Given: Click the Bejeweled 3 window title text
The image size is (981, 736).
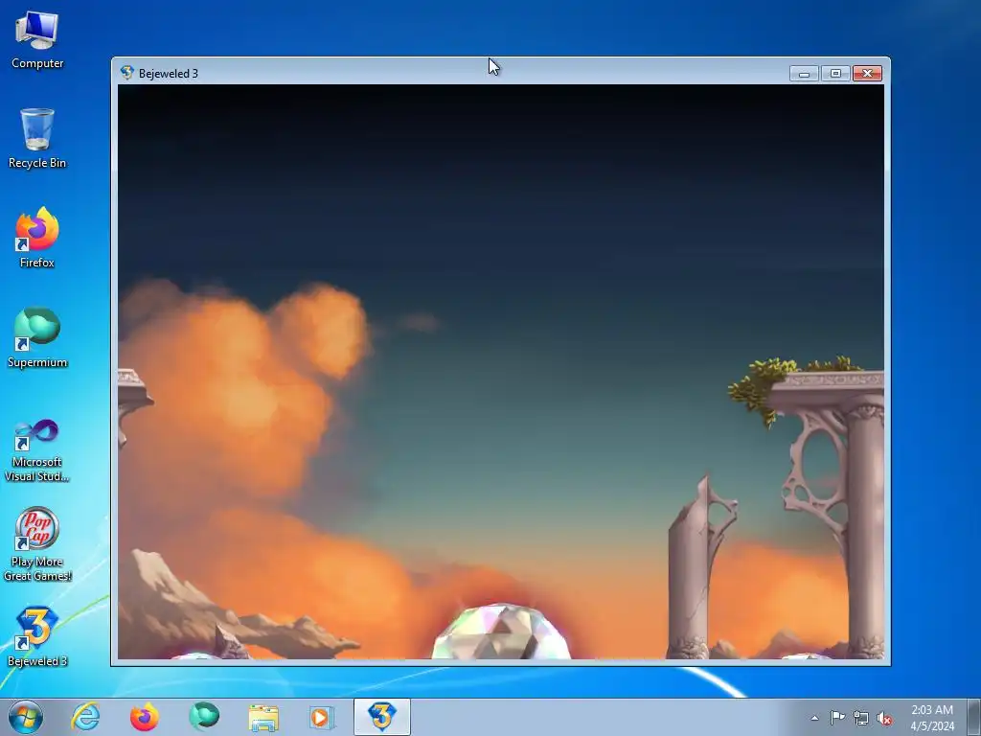Looking at the screenshot, I should click(169, 73).
